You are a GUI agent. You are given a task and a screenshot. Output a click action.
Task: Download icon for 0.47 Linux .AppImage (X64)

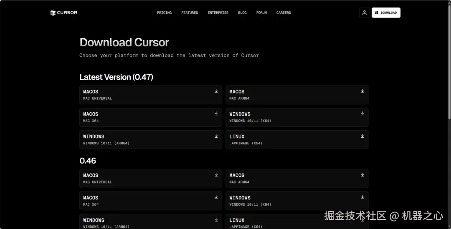[x=362, y=136]
